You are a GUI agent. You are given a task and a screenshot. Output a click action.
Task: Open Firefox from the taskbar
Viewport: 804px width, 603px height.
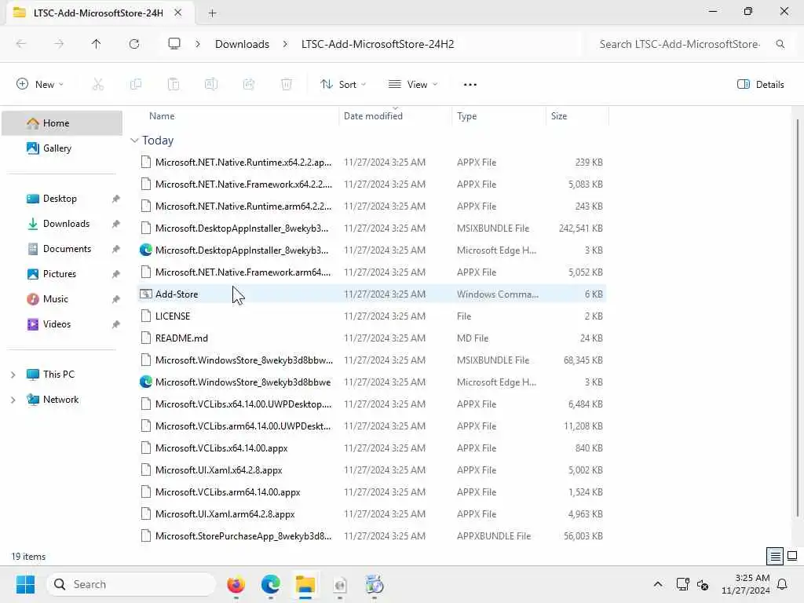[x=236, y=584]
